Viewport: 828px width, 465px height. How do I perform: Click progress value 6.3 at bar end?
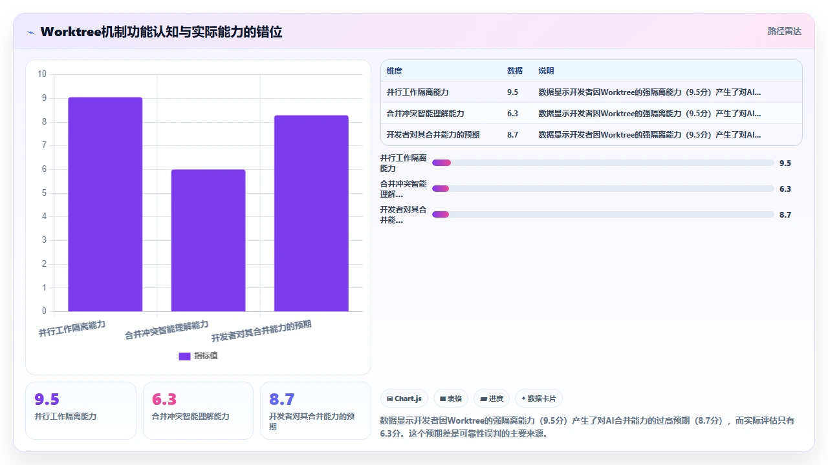785,189
